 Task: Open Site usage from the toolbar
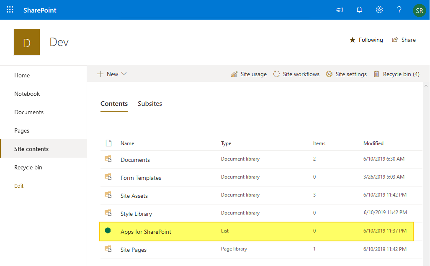249,74
